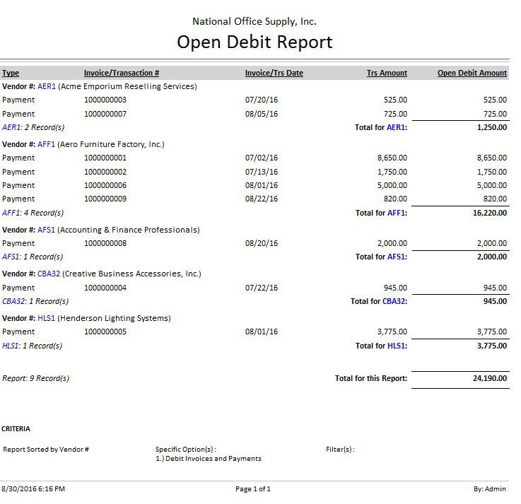Click the Invoice/Trs Date column header

[x=274, y=73]
